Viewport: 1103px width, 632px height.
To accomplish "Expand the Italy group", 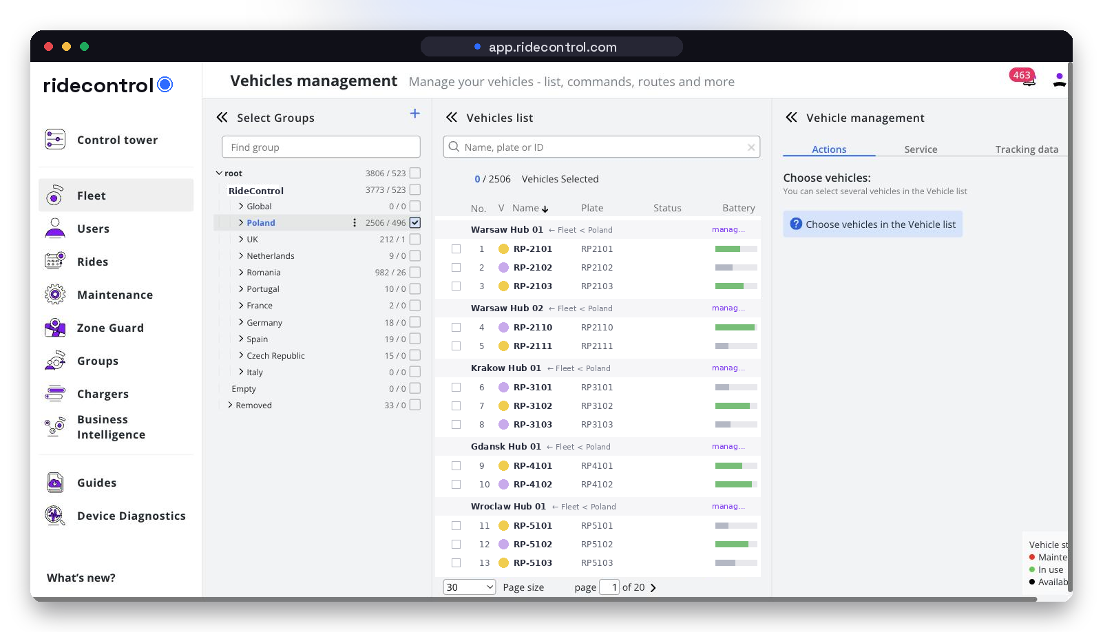I will click(241, 372).
